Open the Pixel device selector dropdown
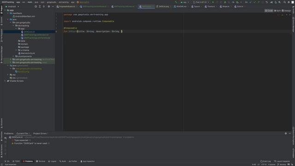The height and width of the screenshot is (166, 295). (x=201, y=2)
